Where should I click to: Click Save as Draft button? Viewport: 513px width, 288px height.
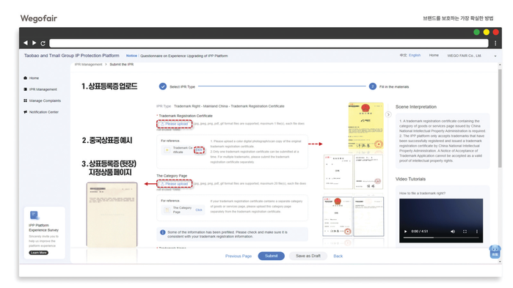click(x=308, y=256)
